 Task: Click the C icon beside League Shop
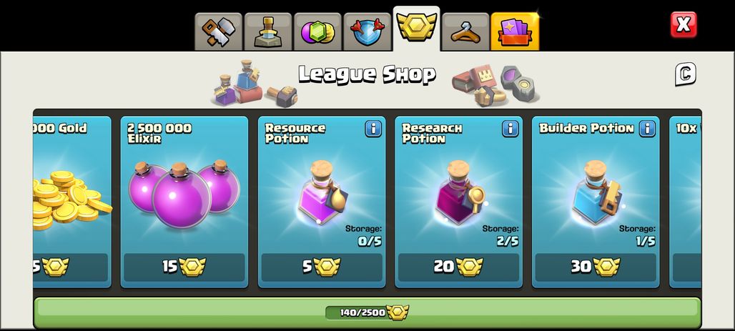(x=686, y=74)
